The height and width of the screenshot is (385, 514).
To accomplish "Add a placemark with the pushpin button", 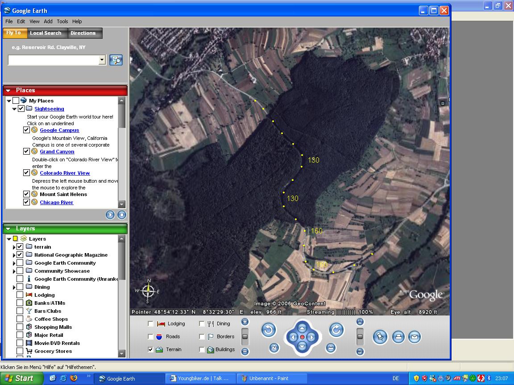I will click(380, 337).
